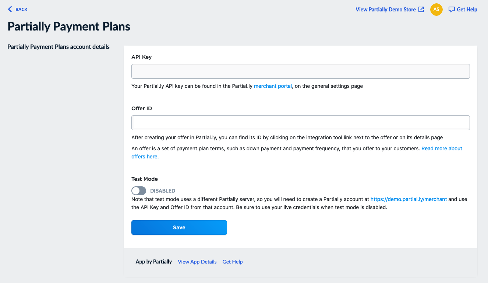
Task: Go back using the BACK link
Action: [18, 9]
